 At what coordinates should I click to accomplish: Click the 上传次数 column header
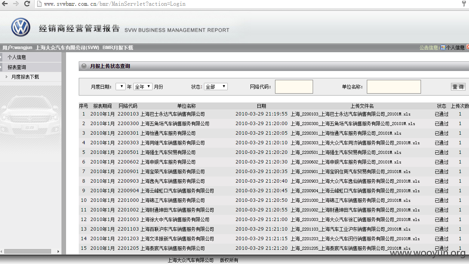[460, 106]
